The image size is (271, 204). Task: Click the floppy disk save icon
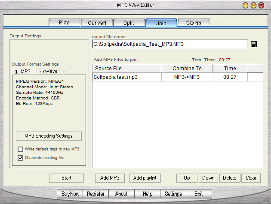(254, 44)
